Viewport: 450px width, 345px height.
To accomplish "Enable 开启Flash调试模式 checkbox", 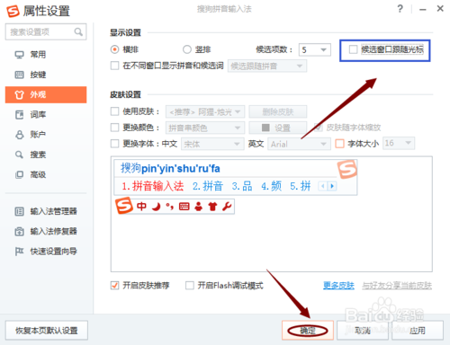I will pyautogui.click(x=190, y=286).
